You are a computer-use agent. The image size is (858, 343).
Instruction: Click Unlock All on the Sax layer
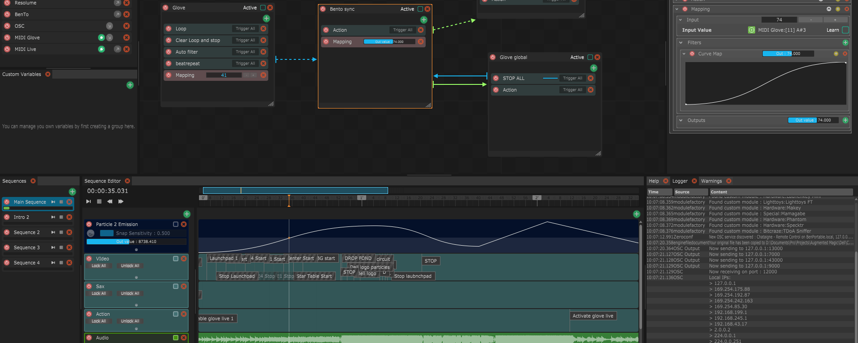coord(130,293)
